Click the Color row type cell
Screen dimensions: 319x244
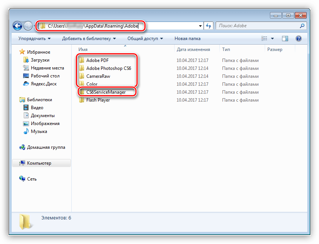pyautogui.click(x=240, y=84)
